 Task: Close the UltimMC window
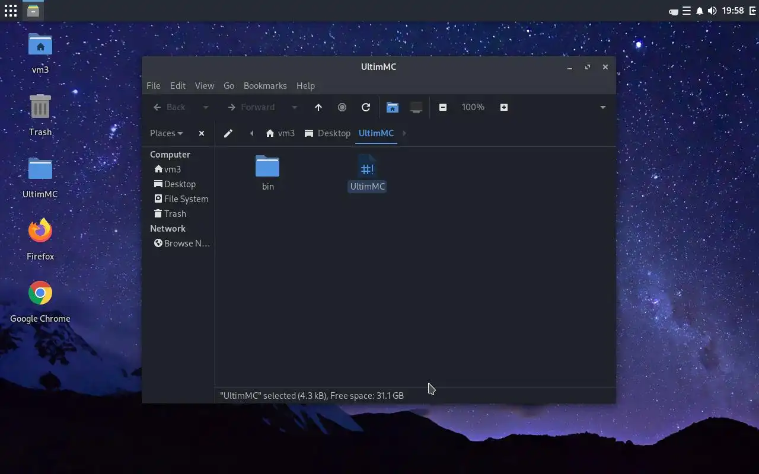pyautogui.click(x=605, y=67)
